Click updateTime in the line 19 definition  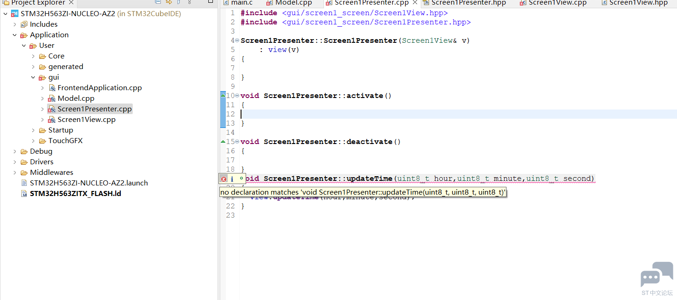point(369,179)
